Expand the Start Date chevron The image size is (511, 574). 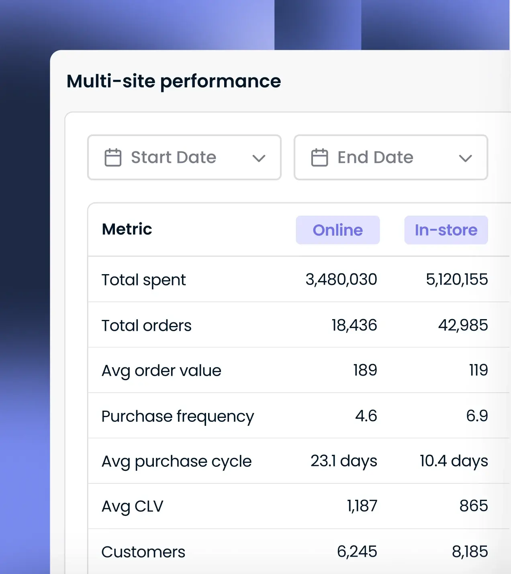[259, 158]
